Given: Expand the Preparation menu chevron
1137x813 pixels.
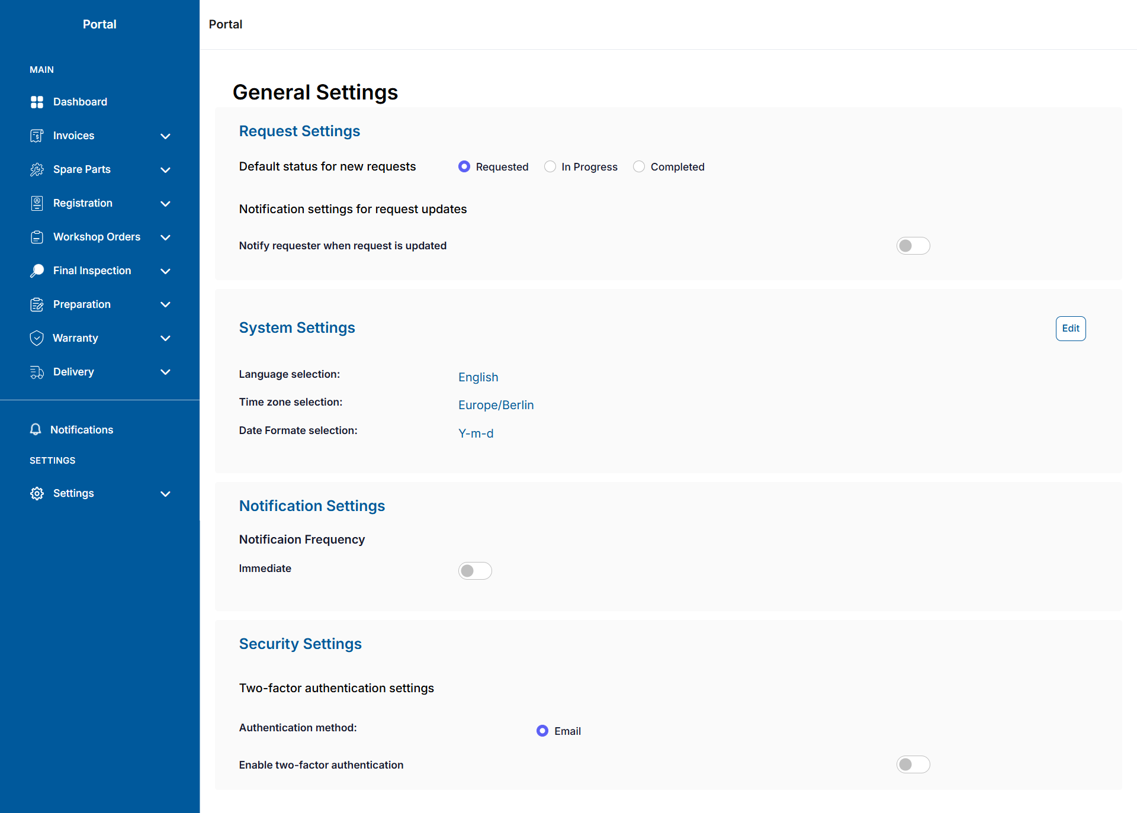Looking at the screenshot, I should click(x=166, y=304).
